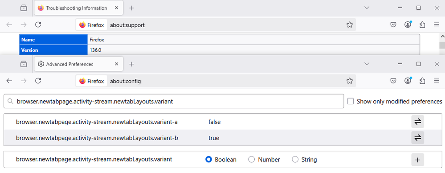
Task: Toggle the newtabLayouts.variant-b preference
Action: coord(417,138)
